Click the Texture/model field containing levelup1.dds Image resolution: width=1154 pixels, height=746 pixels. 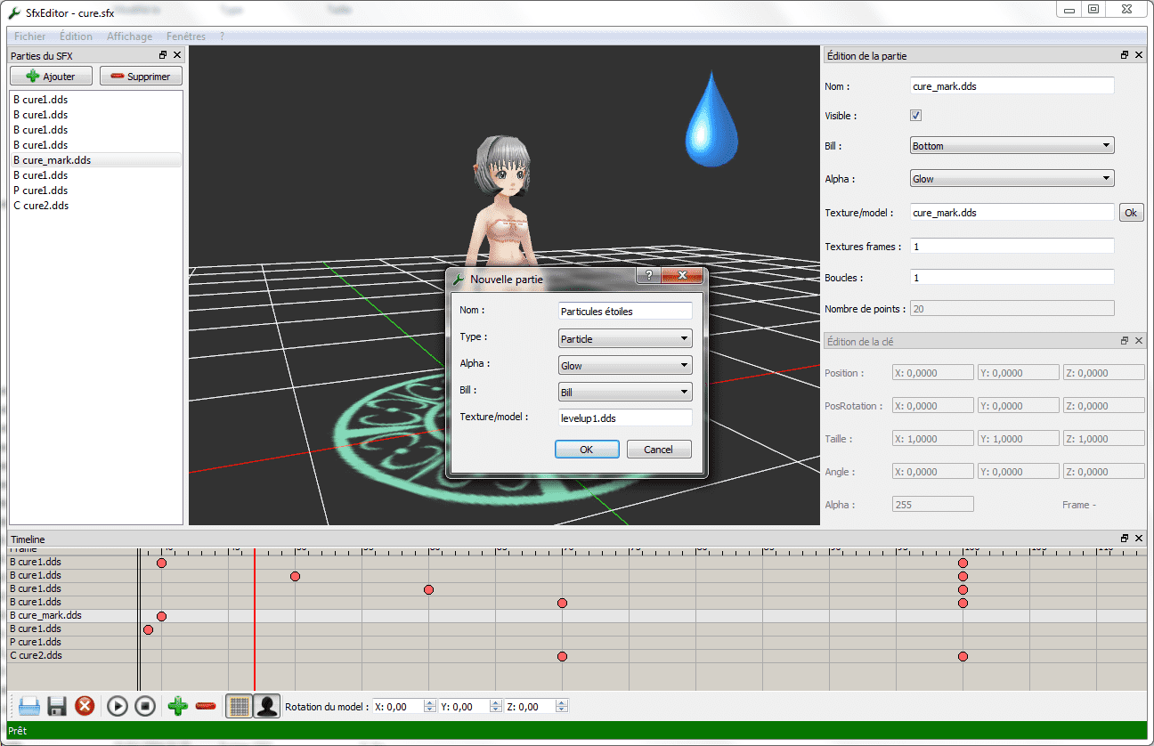coord(625,418)
